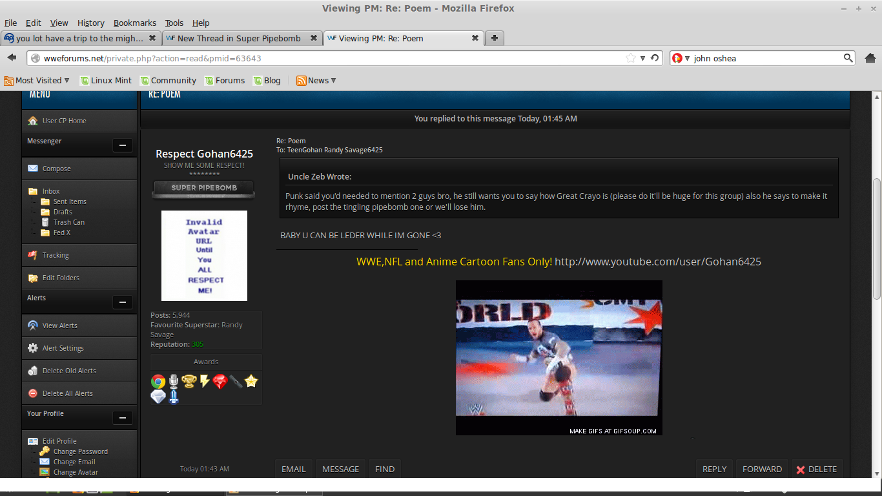Switch to New Thread in Super Pipebomb tab
The image size is (882, 496).
[x=238, y=38]
